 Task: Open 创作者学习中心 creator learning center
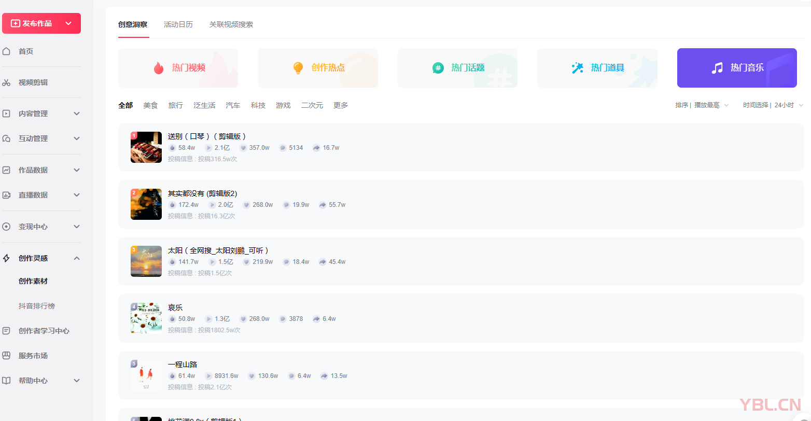[45, 331]
